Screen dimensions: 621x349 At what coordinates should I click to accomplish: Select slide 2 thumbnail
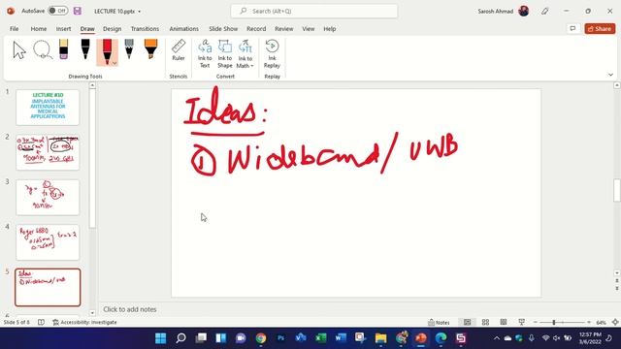click(x=48, y=152)
